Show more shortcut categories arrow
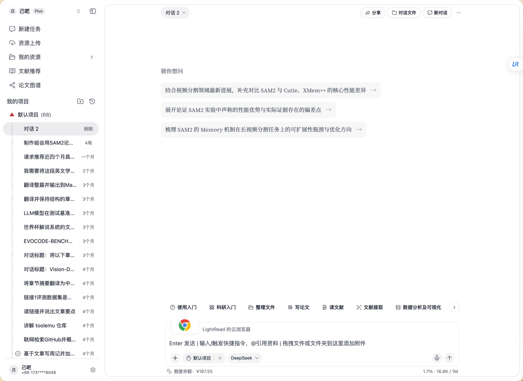 (454, 307)
